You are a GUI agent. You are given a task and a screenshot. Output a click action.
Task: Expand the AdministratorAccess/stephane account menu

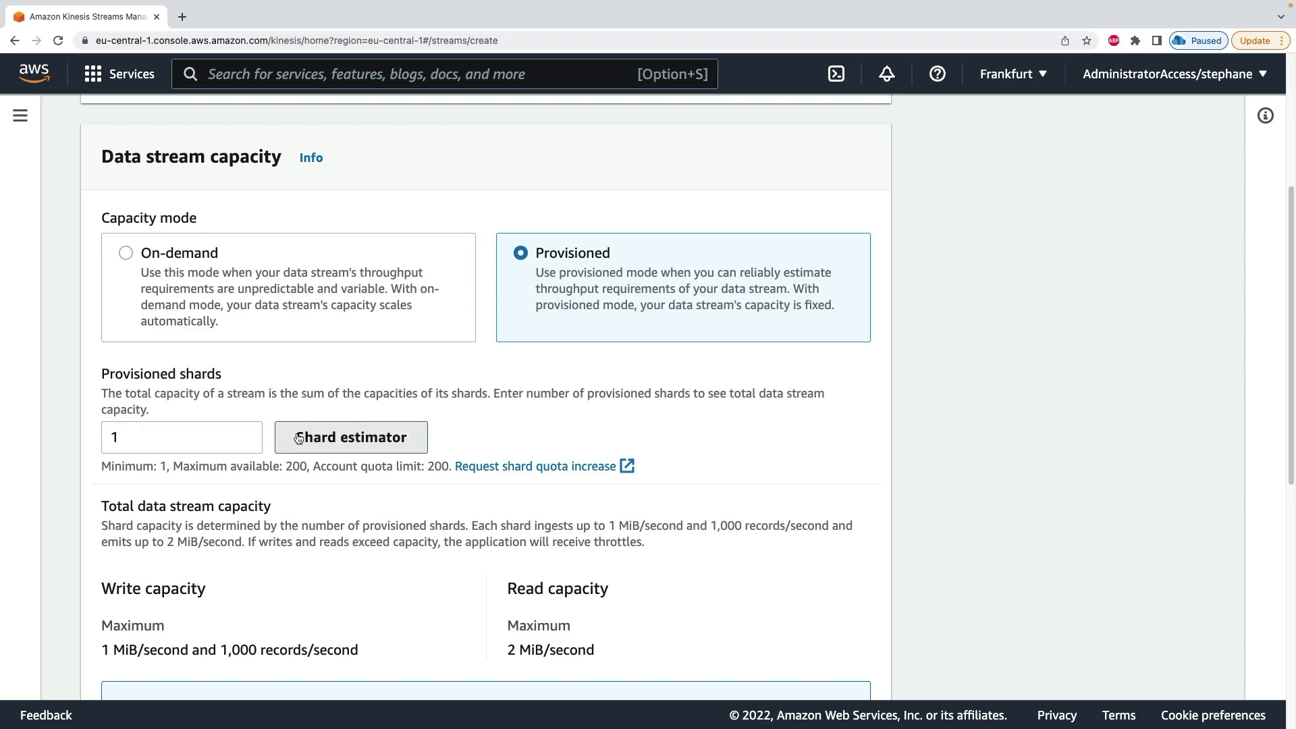[1174, 74]
